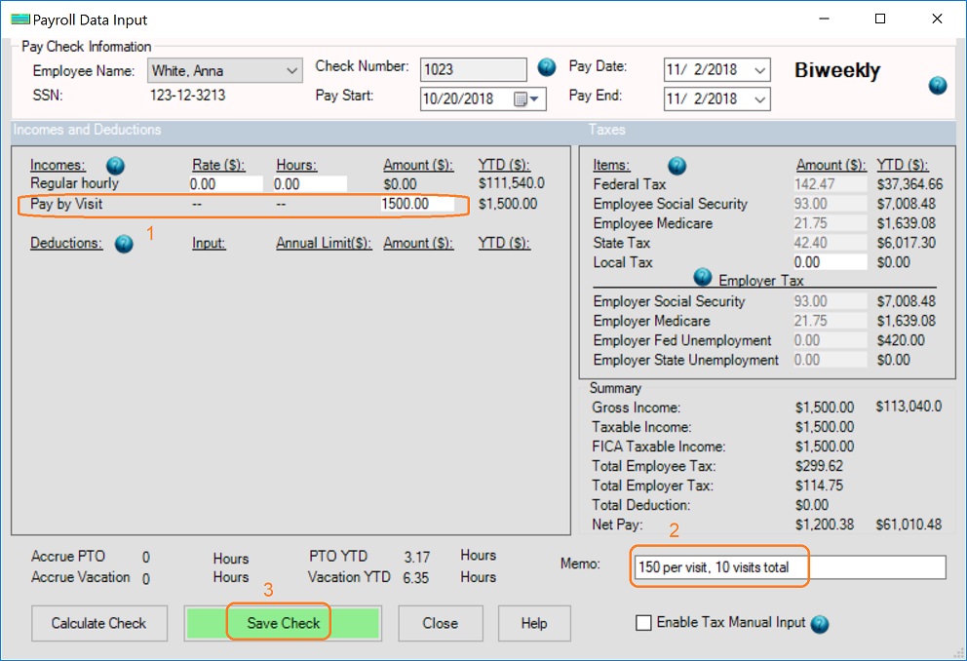Click the Deductions help question mark
Screen dimensions: 967x661
(124, 245)
